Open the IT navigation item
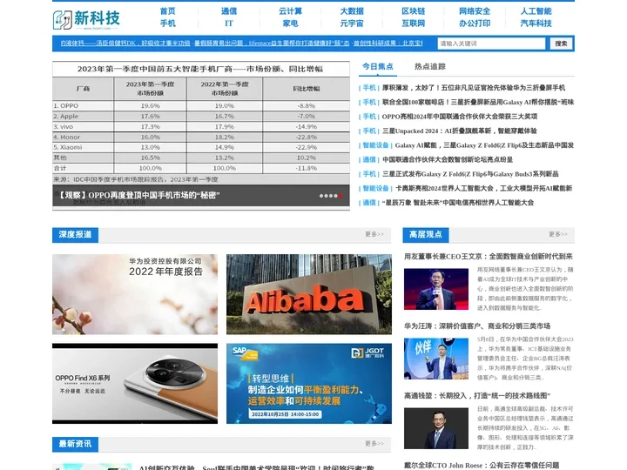Image resolution: width=627 pixels, height=470 pixels. (x=229, y=23)
